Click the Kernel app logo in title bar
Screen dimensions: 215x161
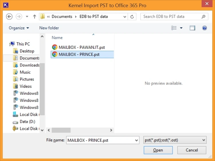tap(6, 5)
